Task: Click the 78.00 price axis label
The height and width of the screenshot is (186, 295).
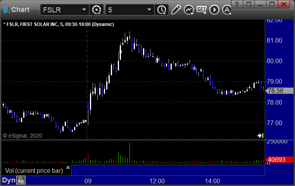Action: point(274,102)
